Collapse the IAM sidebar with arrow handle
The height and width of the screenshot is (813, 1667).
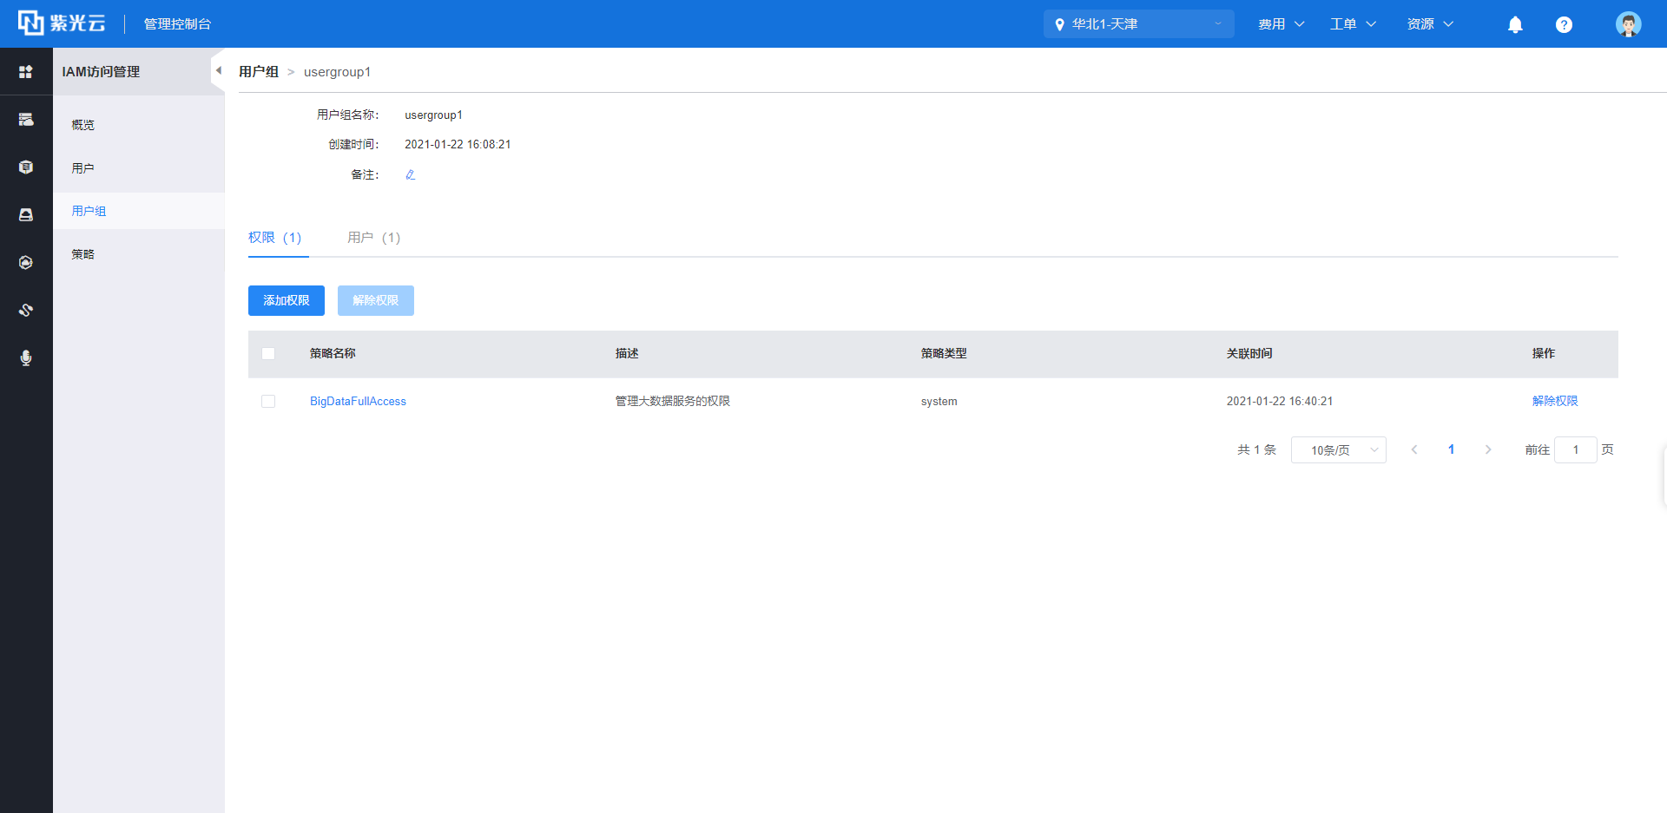218,71
